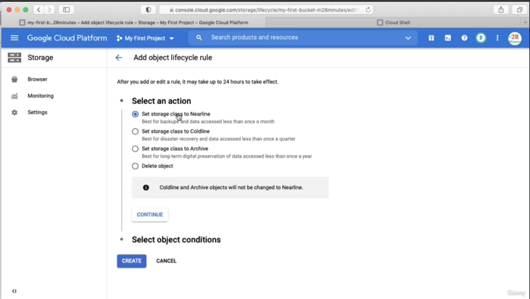Switch to the Cloud Shell tab
This screenshot has height=299, width=530.
coord(394,22)
